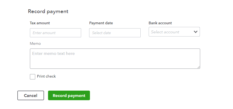233x109 pixels.
Task: Click the Payment date field label
Action: click(x=101, y=23)
